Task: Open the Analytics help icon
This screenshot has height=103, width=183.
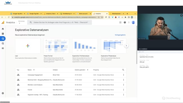Action: click(125, 23)
